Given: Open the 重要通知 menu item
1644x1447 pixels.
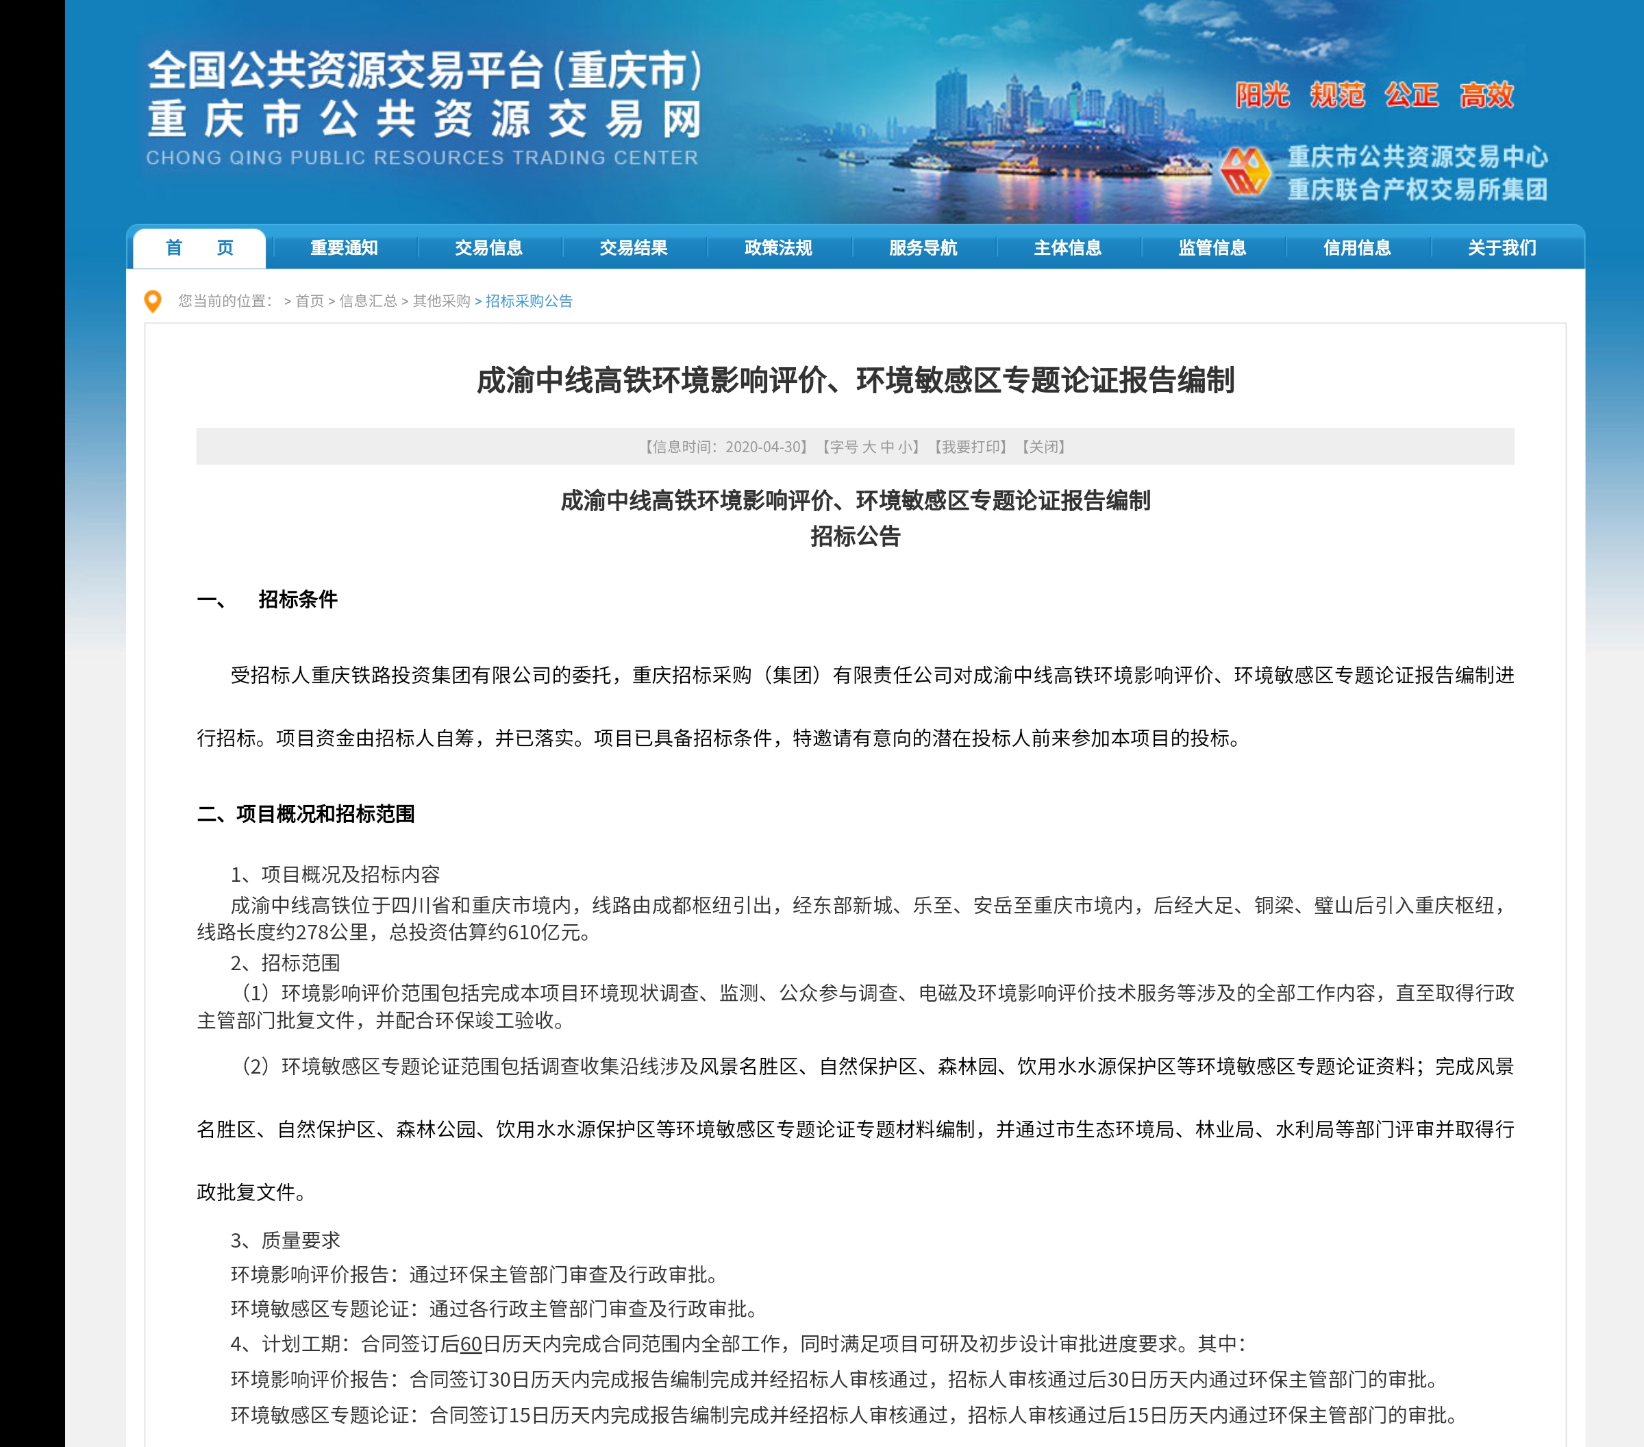Looking at the screenshot, I should [x=345, y=248].
